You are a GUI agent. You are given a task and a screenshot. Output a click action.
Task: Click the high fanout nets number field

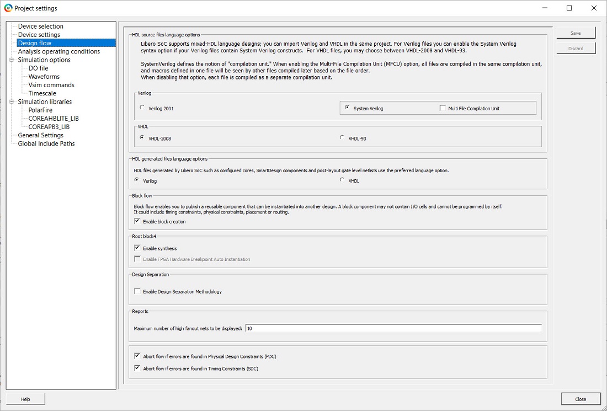393,328
